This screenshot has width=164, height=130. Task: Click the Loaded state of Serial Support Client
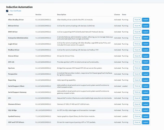125,86
